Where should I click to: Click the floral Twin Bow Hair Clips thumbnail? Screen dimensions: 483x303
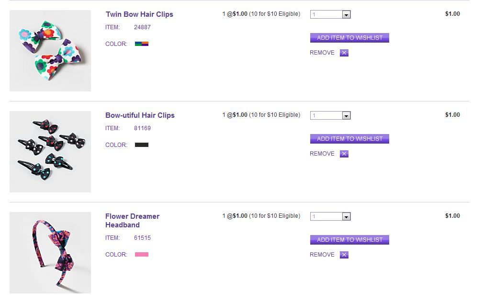tap(50, 51)
